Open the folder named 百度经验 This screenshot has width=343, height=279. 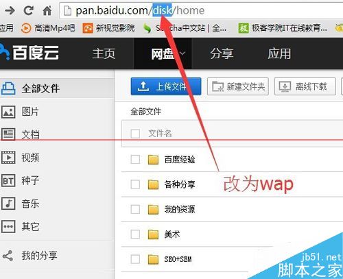pos(180,160)
